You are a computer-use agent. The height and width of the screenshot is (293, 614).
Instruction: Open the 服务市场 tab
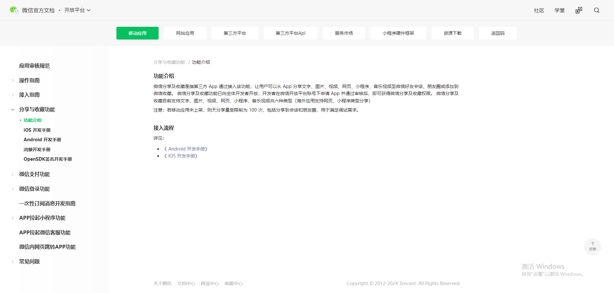(x=344, y=33)
